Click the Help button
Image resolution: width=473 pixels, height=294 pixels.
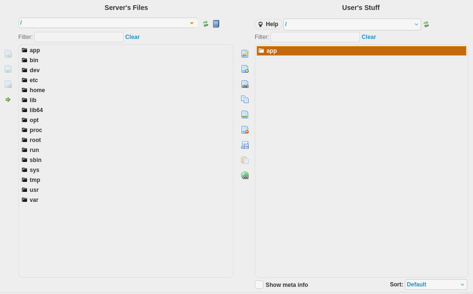(x=268, y=24)
